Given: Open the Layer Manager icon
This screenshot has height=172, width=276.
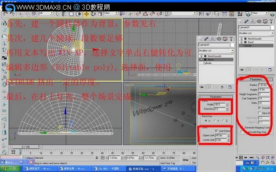Looking at the screenshot, I should pos(217,14).
